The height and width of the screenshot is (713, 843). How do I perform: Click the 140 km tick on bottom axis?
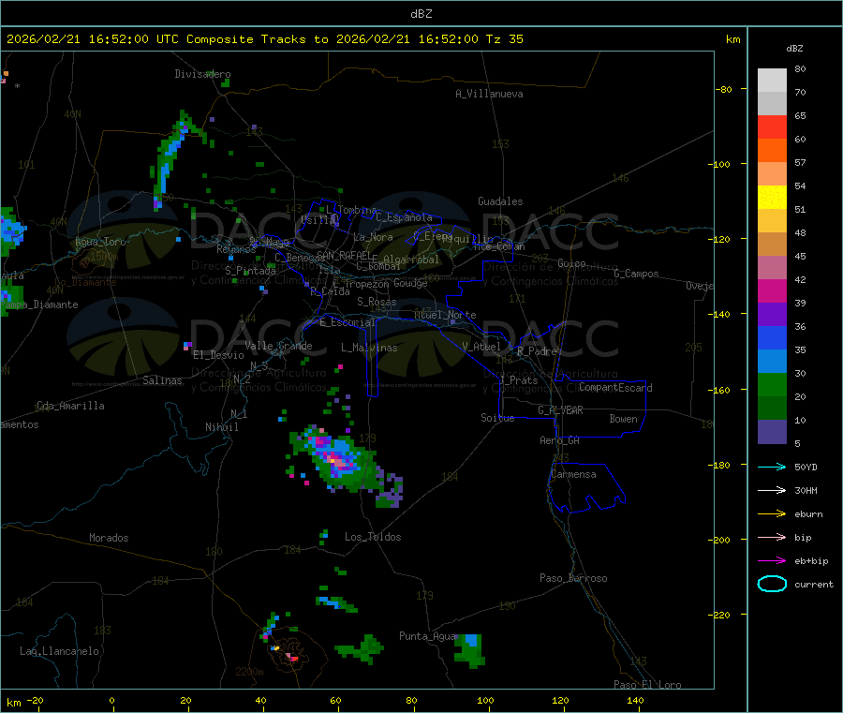coord(635,700)
